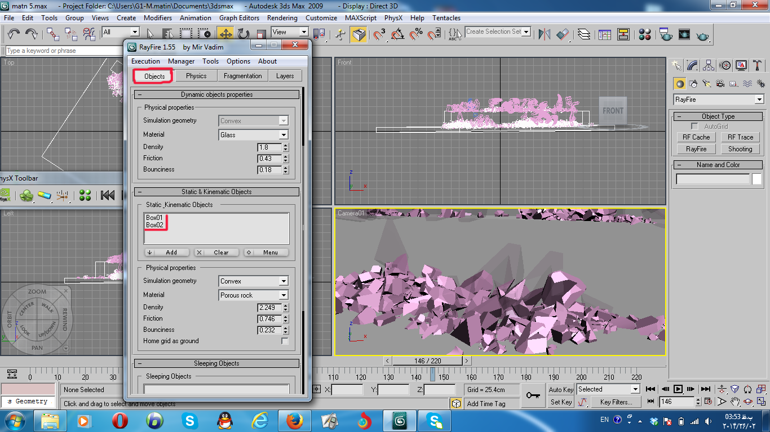Select the Bind to Space Warp tool

click(x=89, y=34)
